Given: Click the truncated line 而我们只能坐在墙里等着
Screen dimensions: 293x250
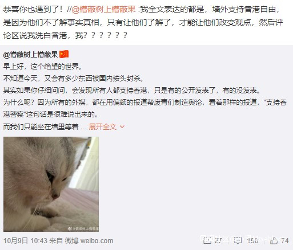Looking at the screenshot, I should pos(41,126).
